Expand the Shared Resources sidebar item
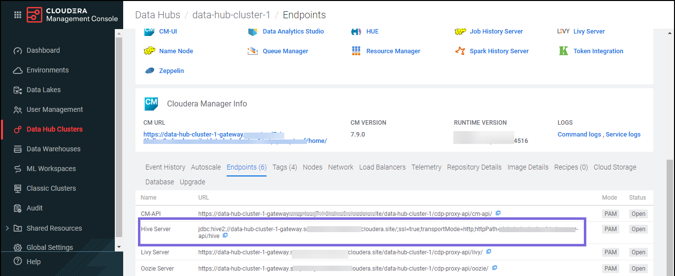This screenshot has height=276, width=675. click(7, 228)
